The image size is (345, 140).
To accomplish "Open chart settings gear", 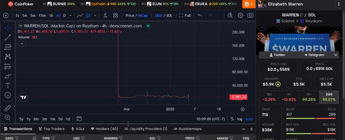I will coord(240,15).
